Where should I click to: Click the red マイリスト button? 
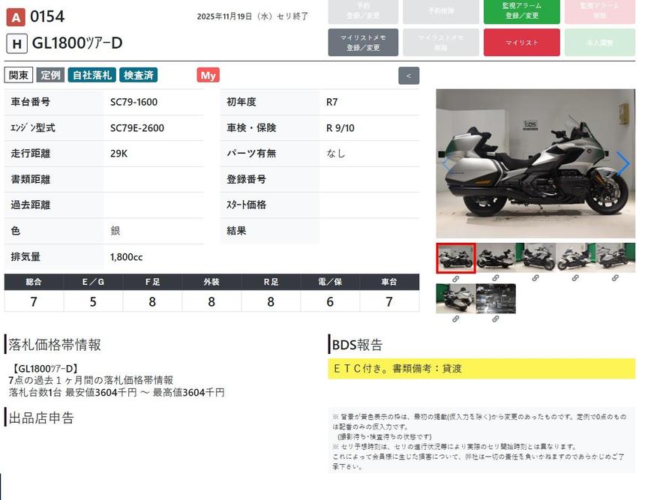(521, 42)
